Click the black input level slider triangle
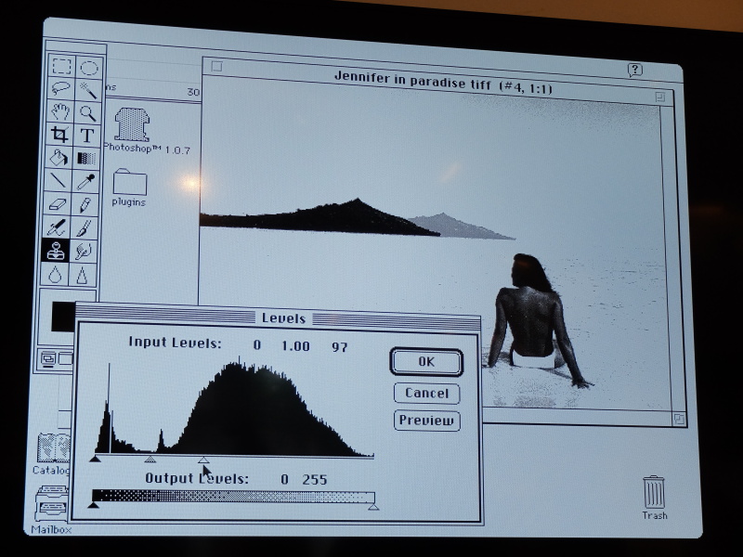Screen dimensions: 743x557 coord(96,459)
